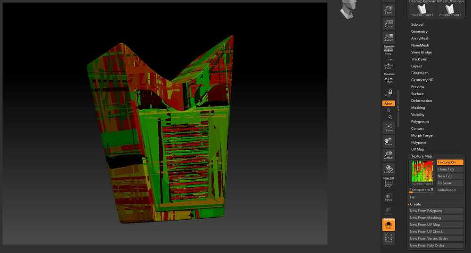The height and width of the screenshot is (253, 471).
Task: Select the Zoom3D icon
Action: point(389,155)
